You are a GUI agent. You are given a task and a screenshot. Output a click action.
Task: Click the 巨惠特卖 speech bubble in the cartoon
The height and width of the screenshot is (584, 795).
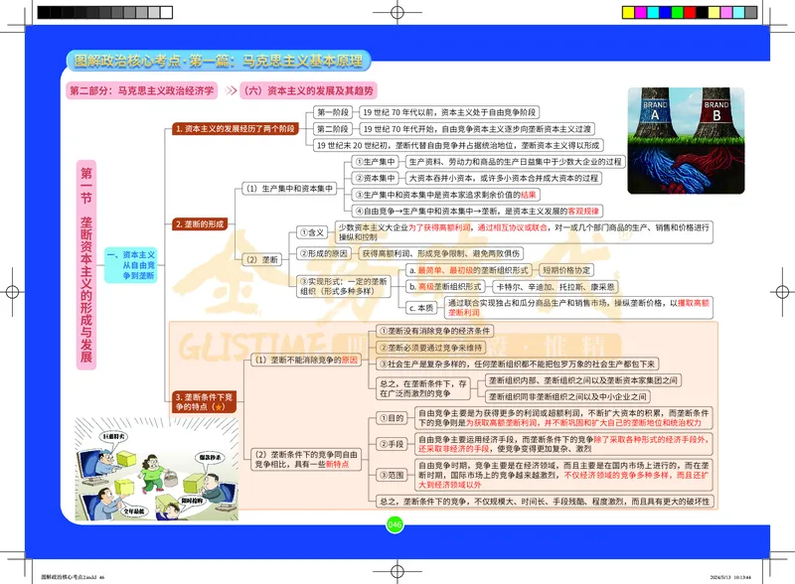[x=113, y=436]
